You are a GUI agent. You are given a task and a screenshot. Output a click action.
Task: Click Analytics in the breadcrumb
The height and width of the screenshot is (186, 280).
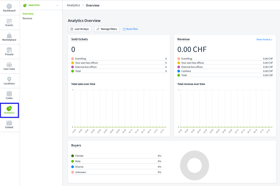click(x=73, y=5)
